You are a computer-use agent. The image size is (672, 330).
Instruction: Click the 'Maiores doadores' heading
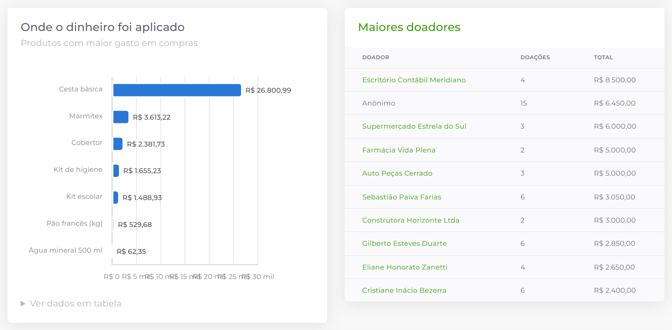pyautogui.click(x=409, y=27)
